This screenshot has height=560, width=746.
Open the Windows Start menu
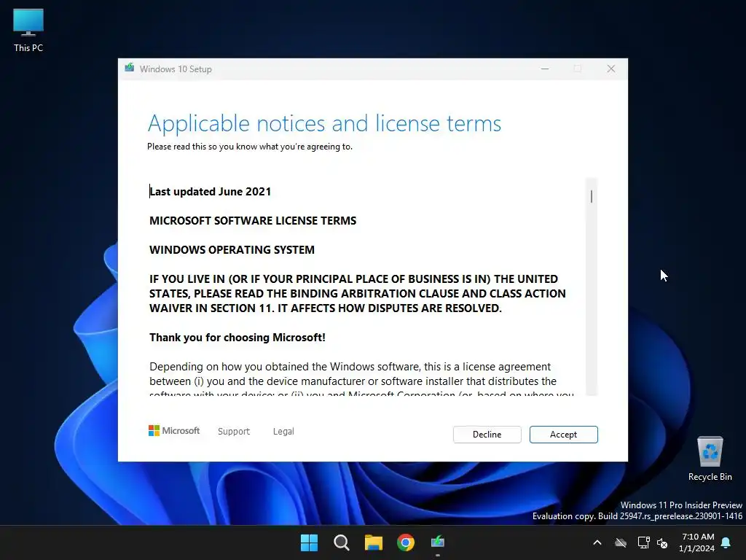[x=309, y=542]
